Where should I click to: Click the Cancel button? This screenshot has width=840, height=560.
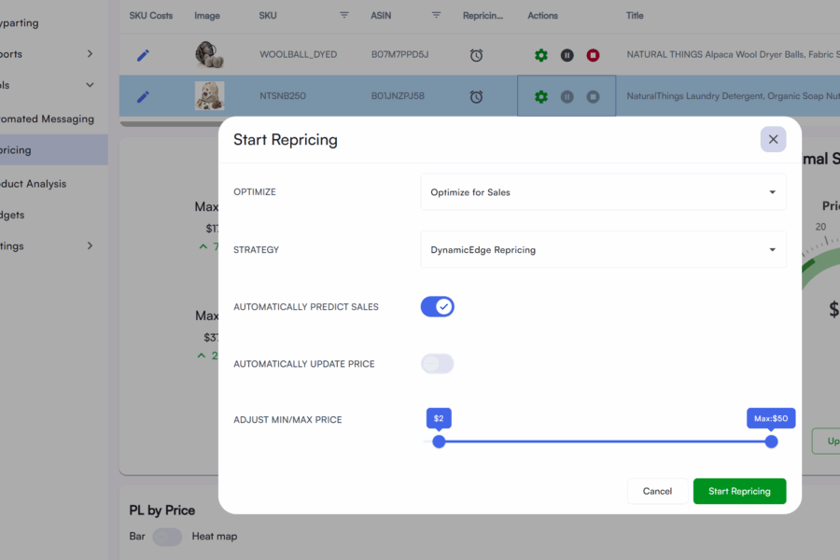click(x=657, y=491)
